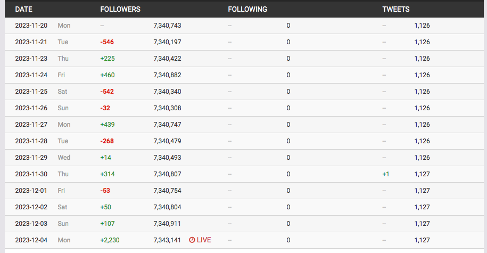
Task: Click the +439 follower change value
Action: (107, 125)
